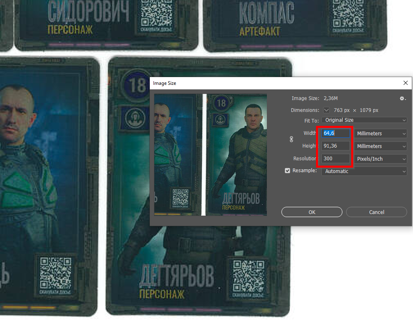Open the Fit To Original Size dropdown

pyautogui.click(x=364, y=120)
